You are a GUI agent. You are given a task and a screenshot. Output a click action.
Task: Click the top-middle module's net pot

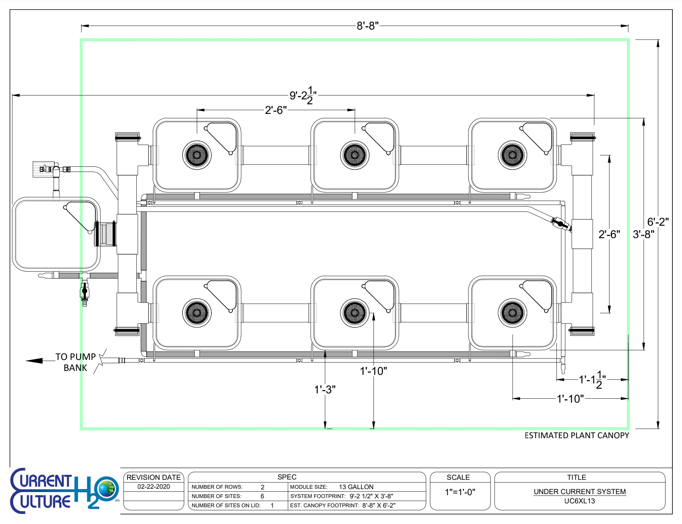[x=355, y=155]
